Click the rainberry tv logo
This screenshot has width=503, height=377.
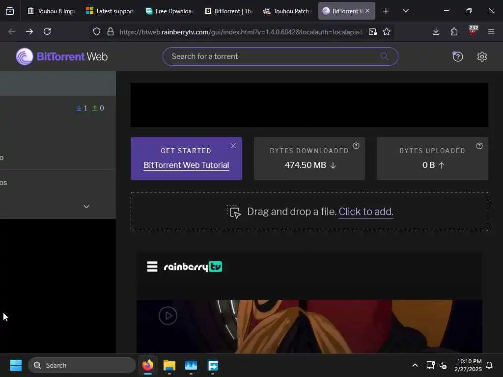(x=193, y=267)
